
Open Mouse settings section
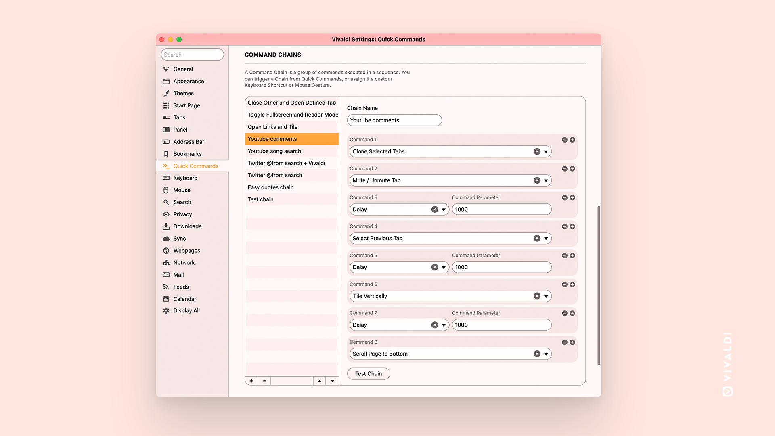pos(193,190)
